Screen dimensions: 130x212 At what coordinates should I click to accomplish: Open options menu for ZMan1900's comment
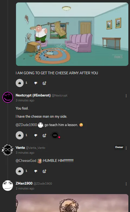[x=126, y=184]
